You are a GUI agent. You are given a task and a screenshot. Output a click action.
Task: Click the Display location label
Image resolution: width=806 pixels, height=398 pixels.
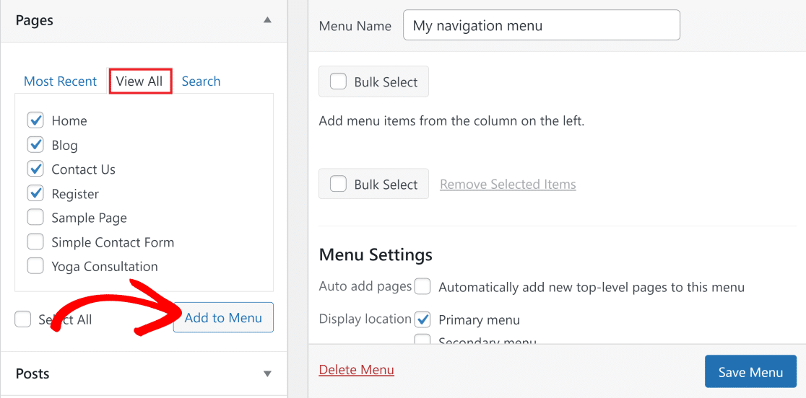click(x=365, y=319)
